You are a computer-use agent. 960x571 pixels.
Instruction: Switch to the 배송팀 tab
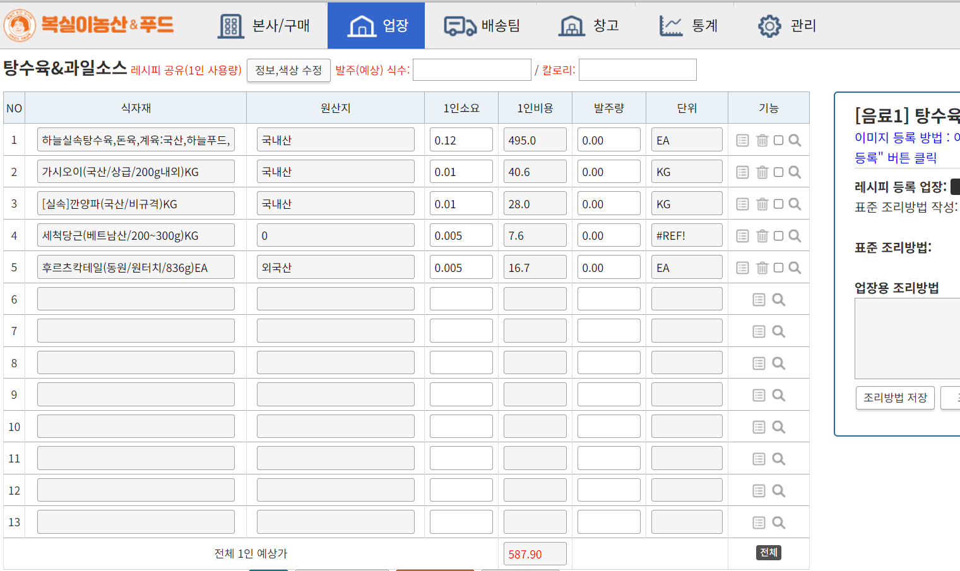coord(482,26)
